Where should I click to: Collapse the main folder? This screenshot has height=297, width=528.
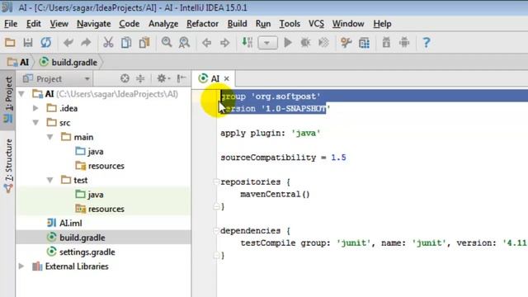[x=49, y=137]
